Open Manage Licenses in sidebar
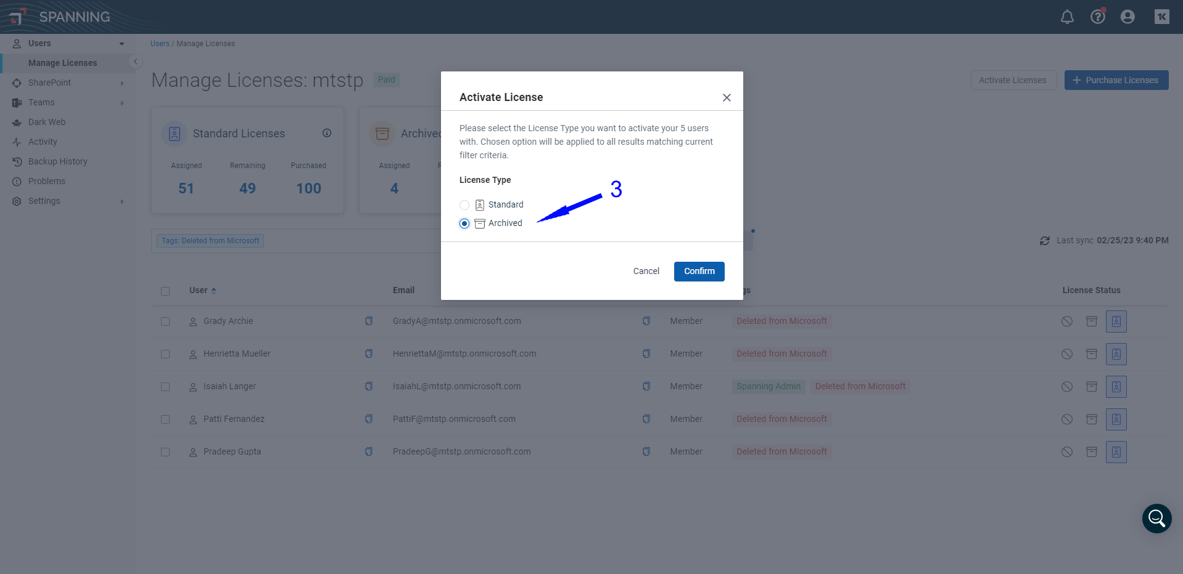 63,63
